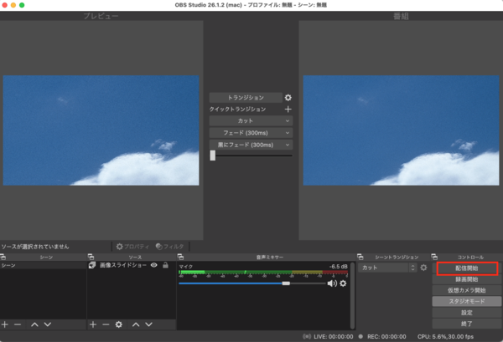The width and height of the screenshot is (503, 342).
Task: Click the add scene plus icon
Action: click(x=5, y=324)
